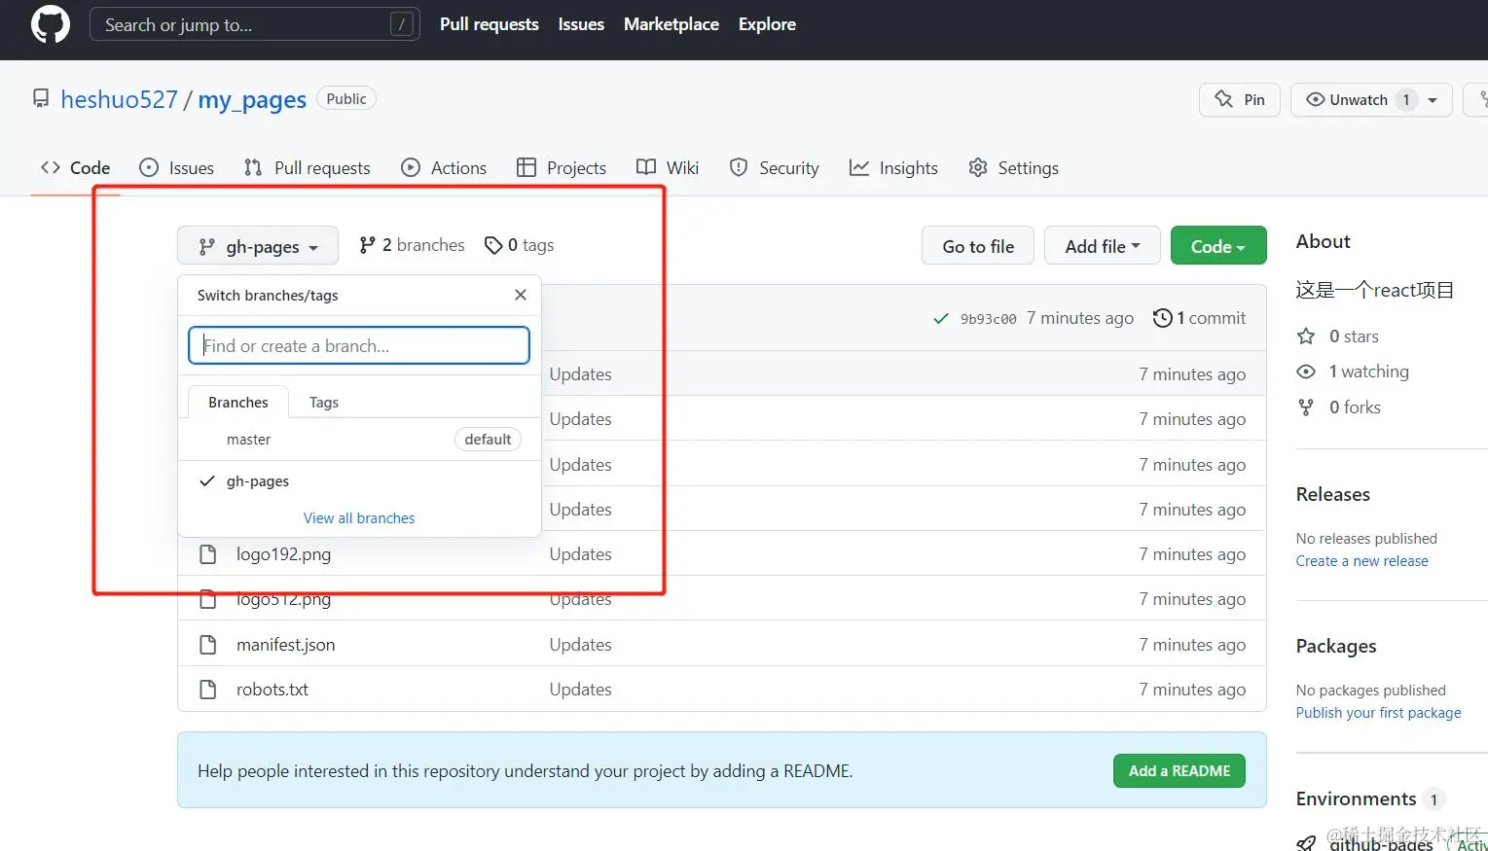Open the 0 tags link
The image size is (1488, 851).
tap(520, 245)
